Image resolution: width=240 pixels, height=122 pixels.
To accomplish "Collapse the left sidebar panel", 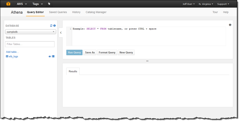I will (61, 33).
